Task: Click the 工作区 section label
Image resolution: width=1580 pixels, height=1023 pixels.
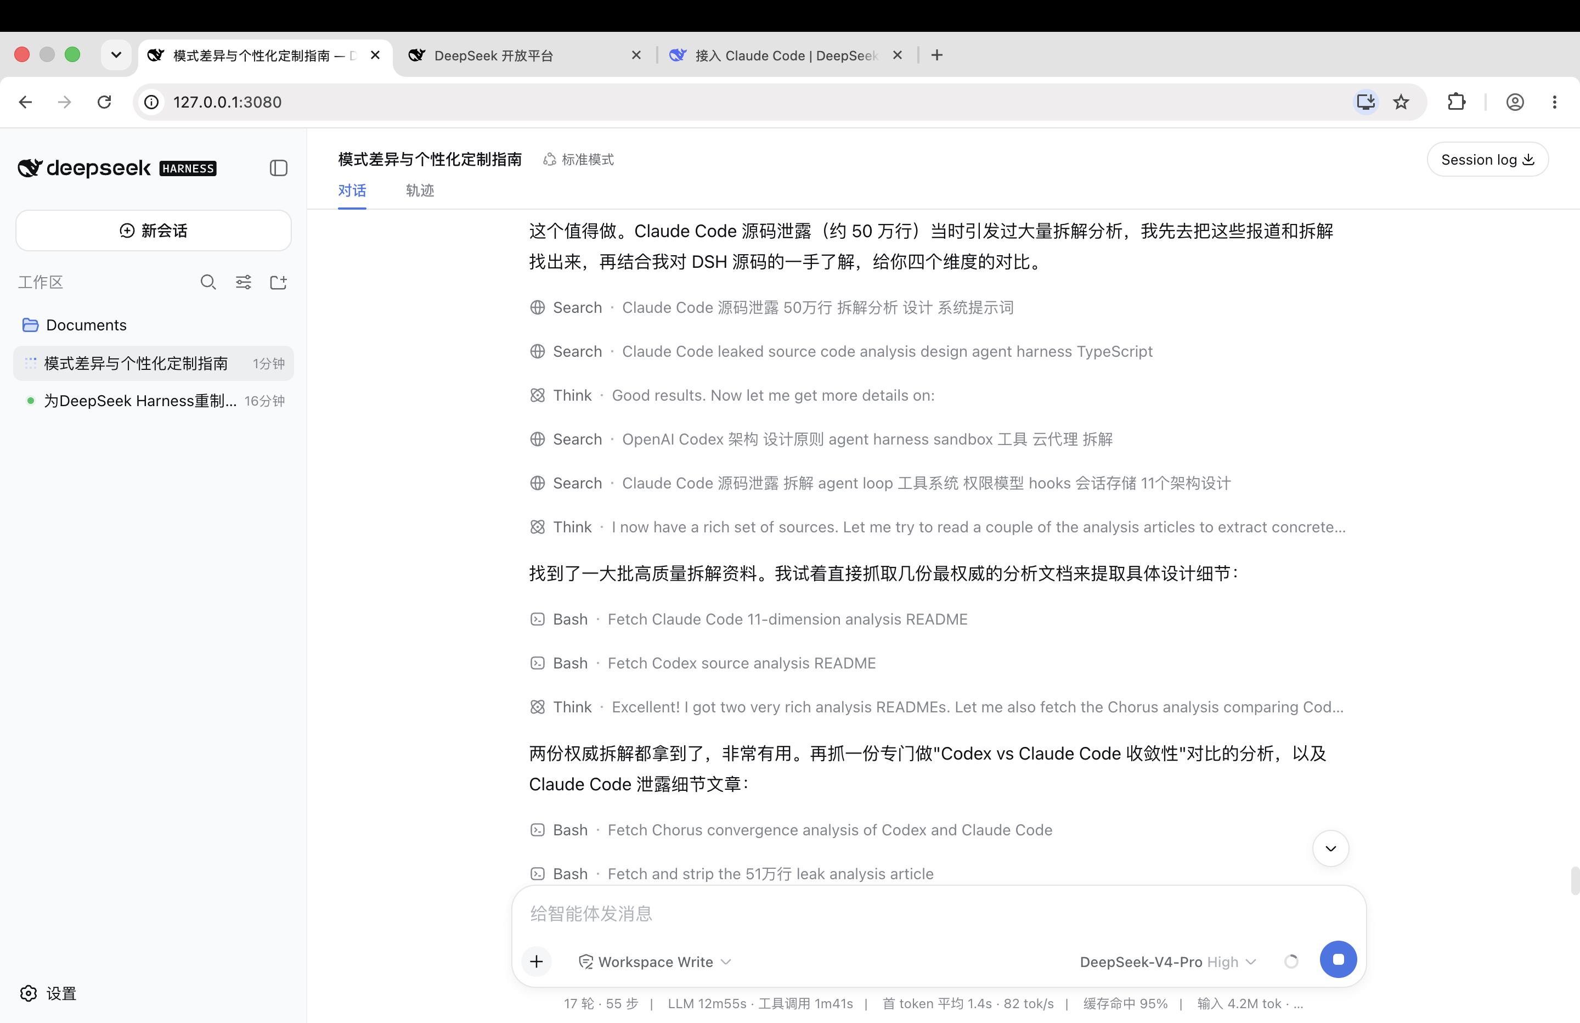Action: (40, 282)
